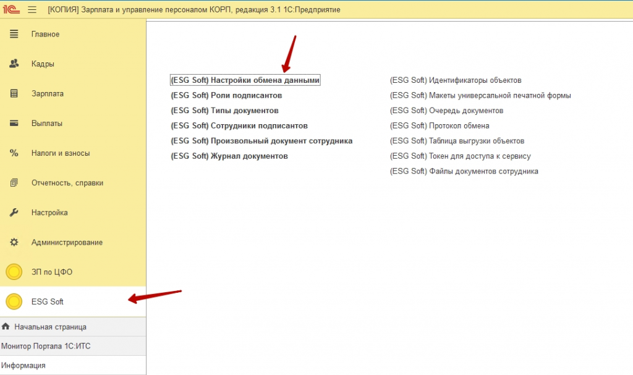Open (ESG Soft) Токен для доступа к сервису
The width and height of the screenshot is (633, 375).
tap(460, 156)
